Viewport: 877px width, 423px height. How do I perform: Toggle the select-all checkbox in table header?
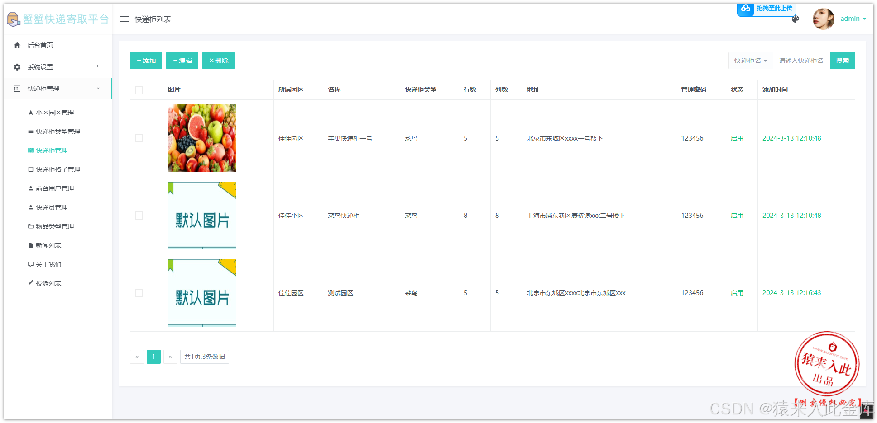coord(139,90)
